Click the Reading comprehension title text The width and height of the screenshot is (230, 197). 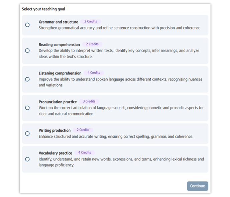coord(59,44)
